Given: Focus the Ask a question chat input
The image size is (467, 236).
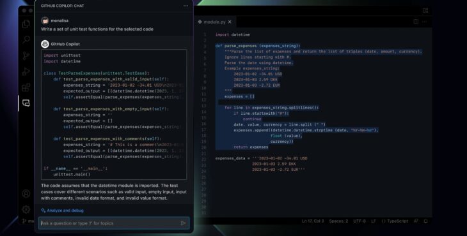Looking at the screenshot, I should point(114,223).
